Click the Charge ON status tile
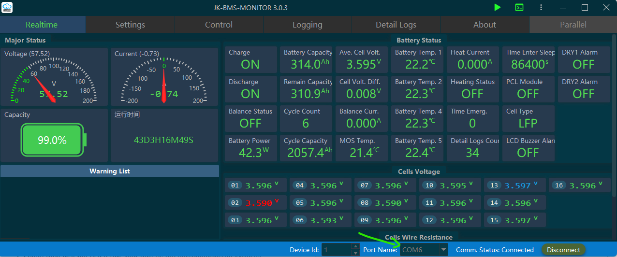Viewport: 617px width, 257px height. click(251, 59)
